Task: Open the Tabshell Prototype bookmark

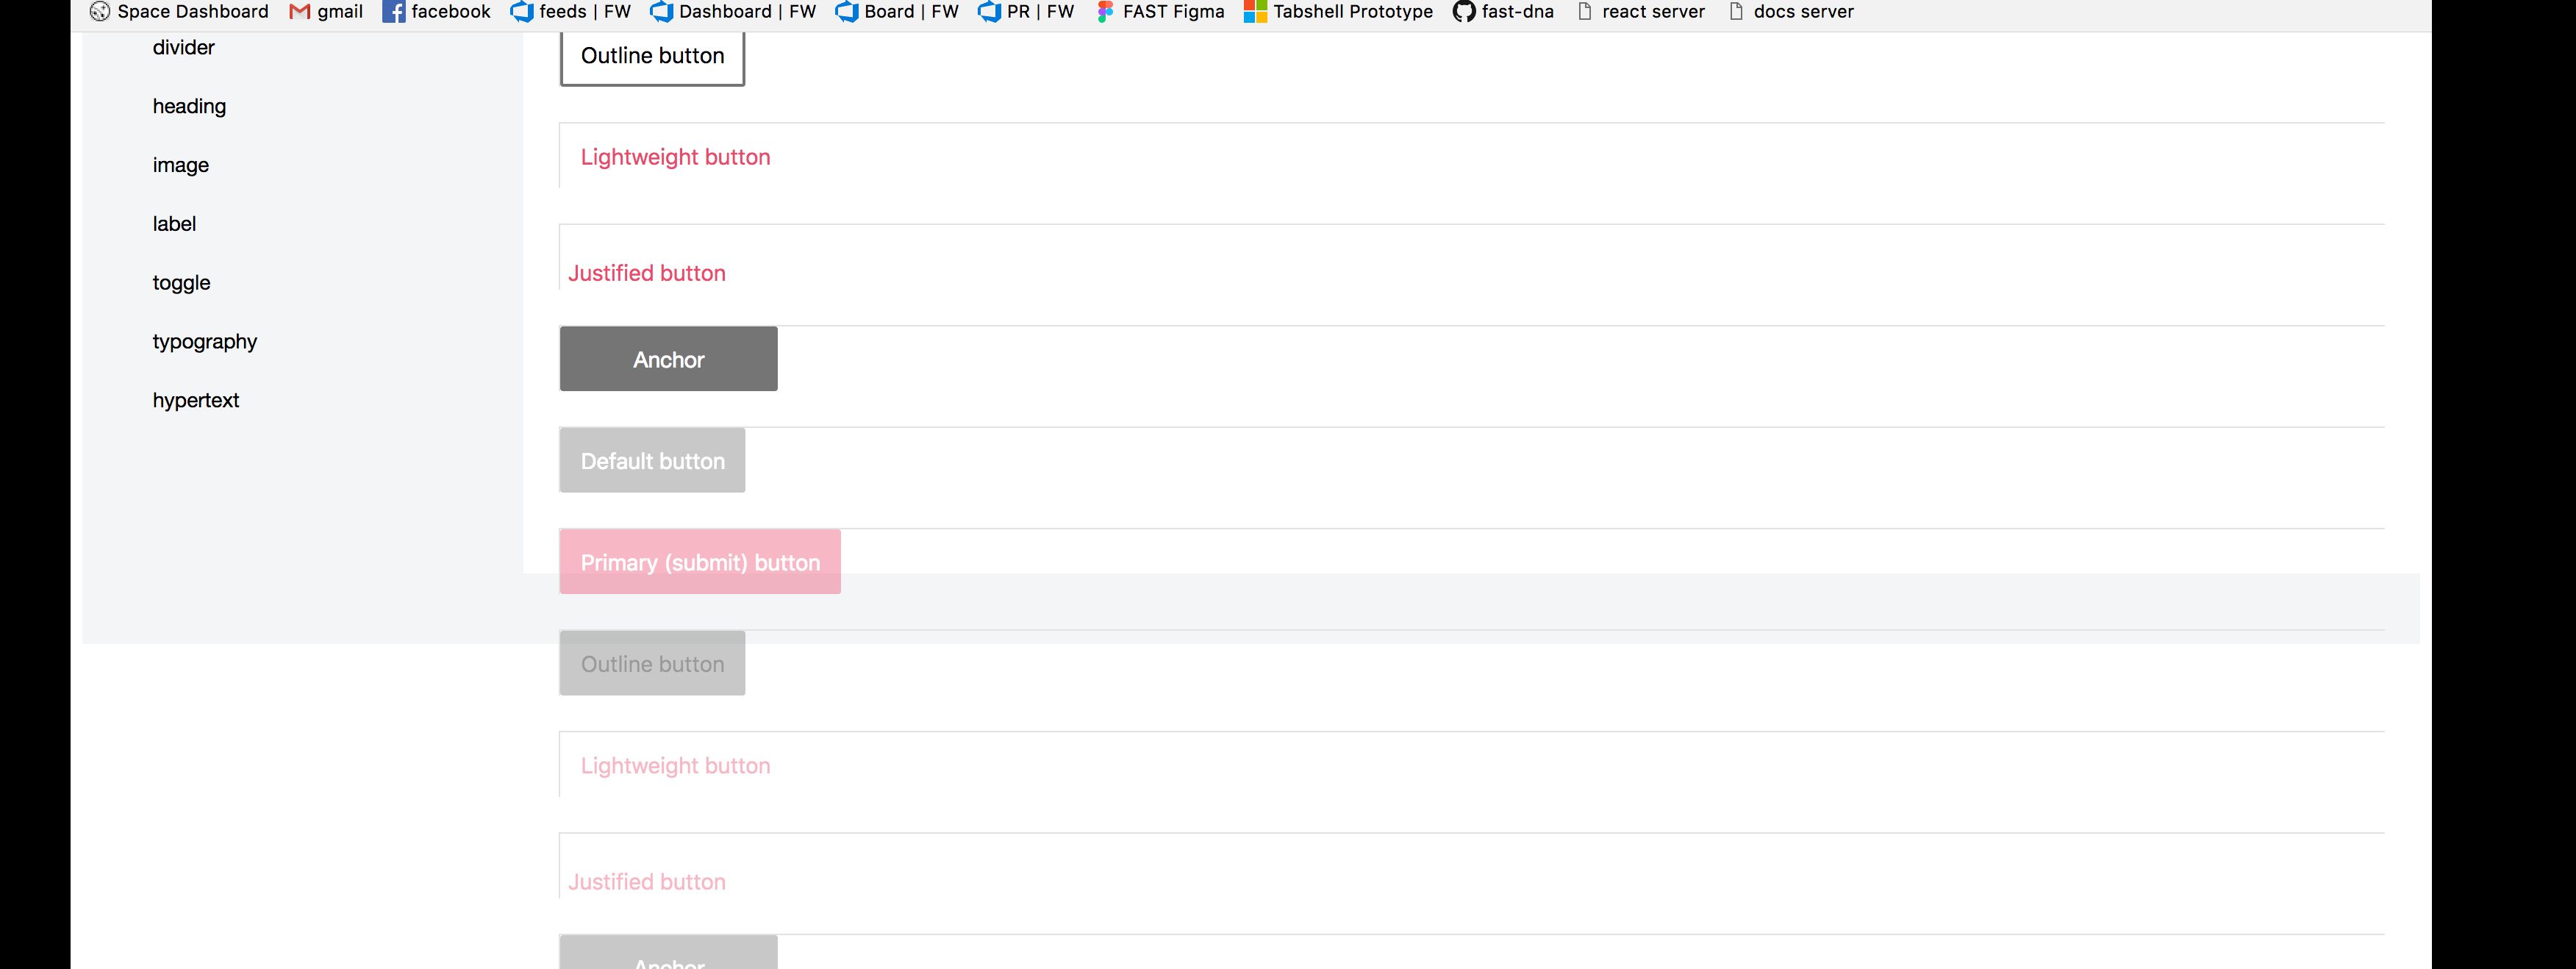Action: pos(1338,12)
